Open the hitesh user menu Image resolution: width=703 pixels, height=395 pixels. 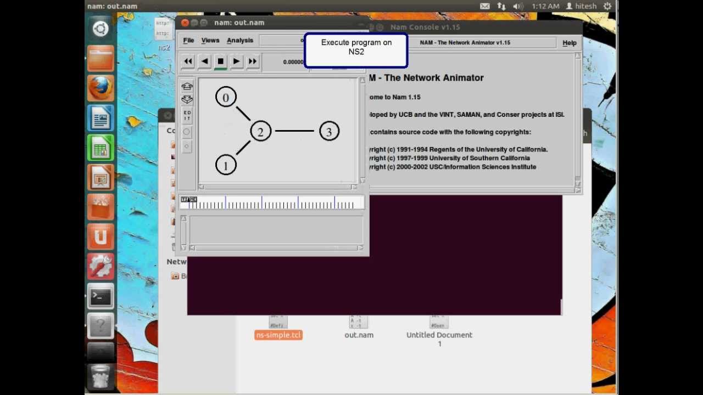pos(581,6)
